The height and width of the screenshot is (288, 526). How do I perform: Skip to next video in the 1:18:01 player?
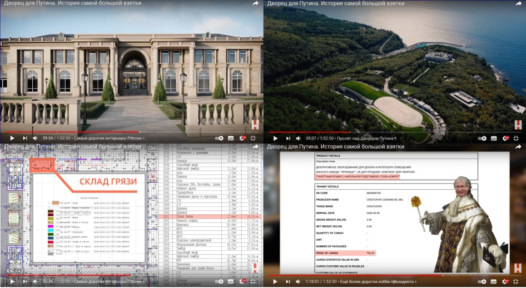point(288,282)
